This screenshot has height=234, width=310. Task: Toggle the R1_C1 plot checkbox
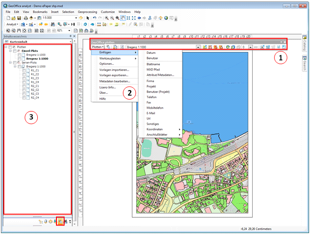25,71
